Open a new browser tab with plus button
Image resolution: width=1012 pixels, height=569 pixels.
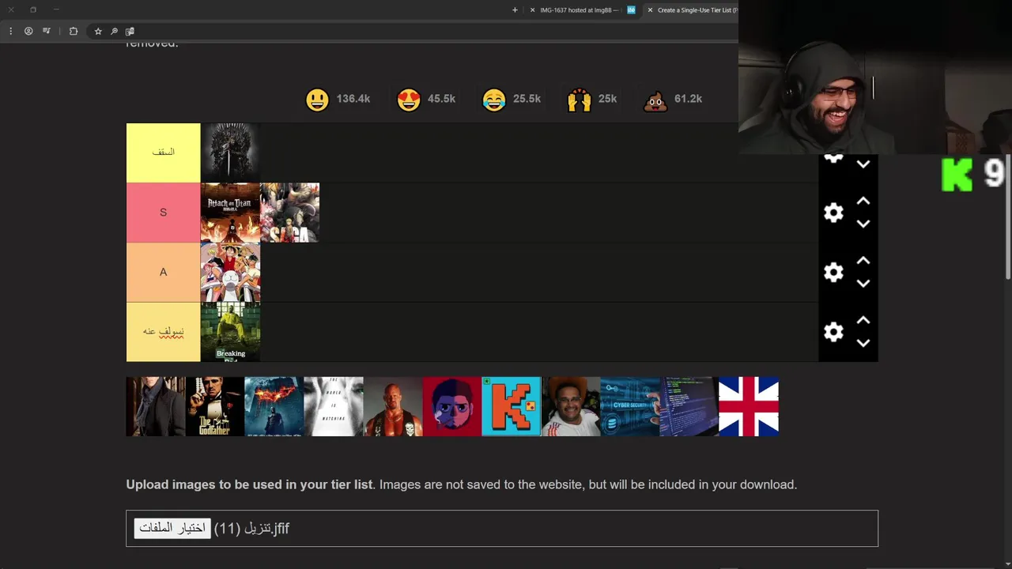[515, 10]
